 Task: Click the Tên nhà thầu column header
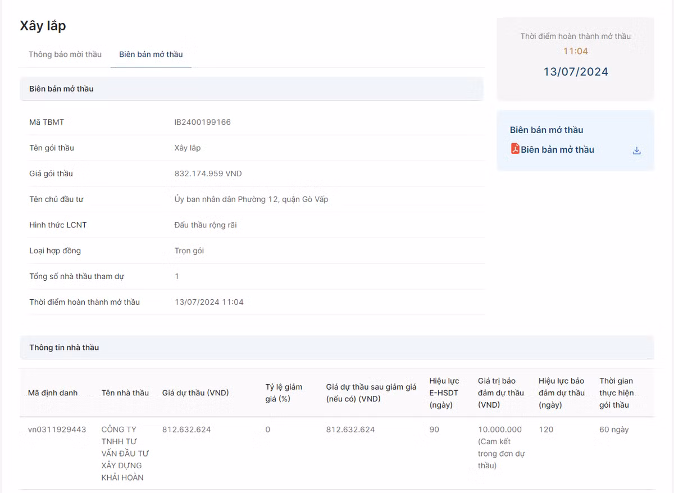[125, 393]
